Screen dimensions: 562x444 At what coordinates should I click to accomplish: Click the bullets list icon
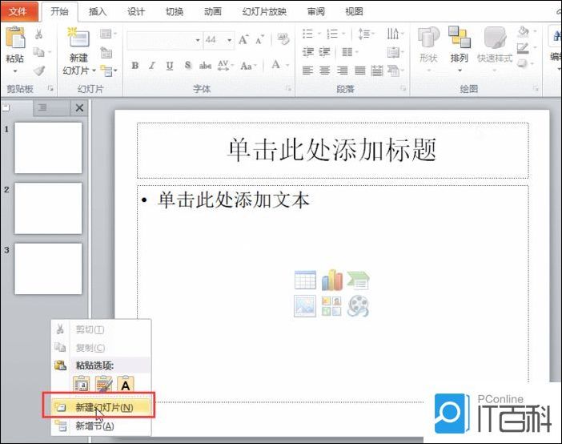307,34
